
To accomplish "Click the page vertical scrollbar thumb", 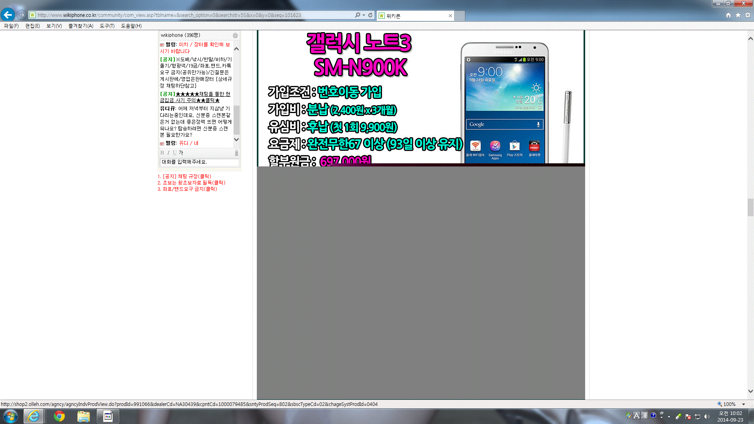I will click(750, 207).
